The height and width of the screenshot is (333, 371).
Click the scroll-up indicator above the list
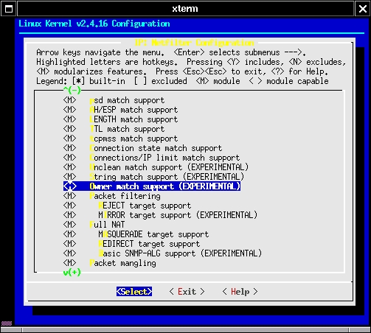72,90
